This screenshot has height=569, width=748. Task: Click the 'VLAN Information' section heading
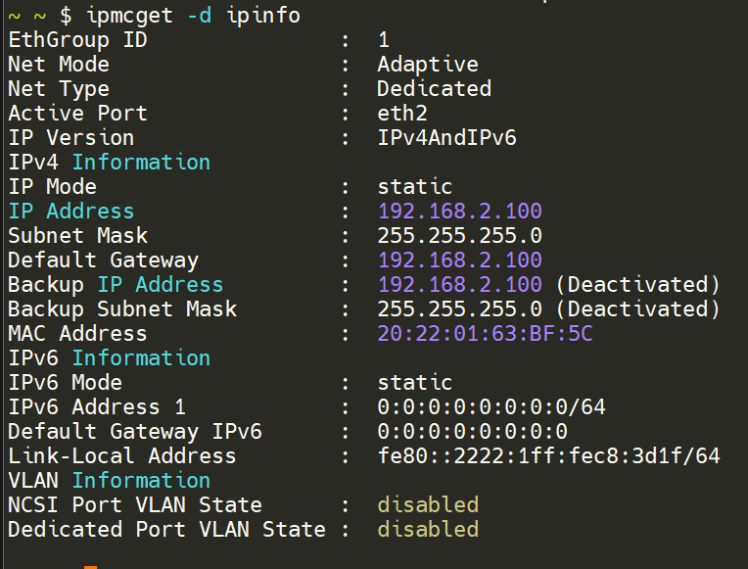coord(109,481)
